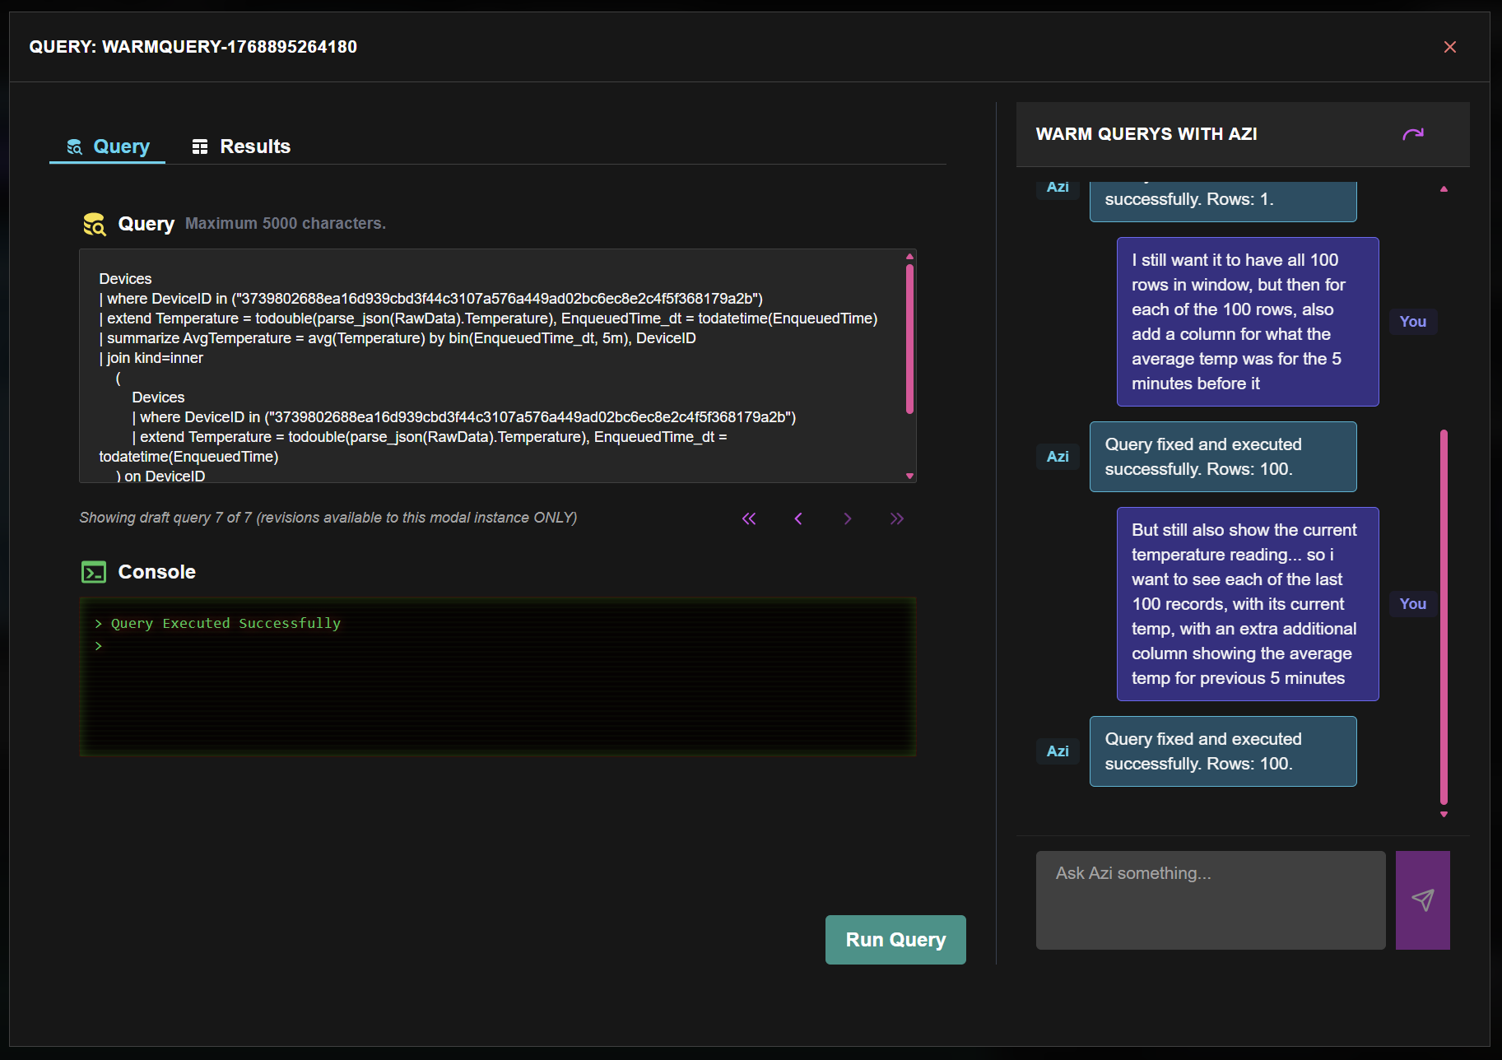Click the ') on DeviceID' query line

(160, 476)
